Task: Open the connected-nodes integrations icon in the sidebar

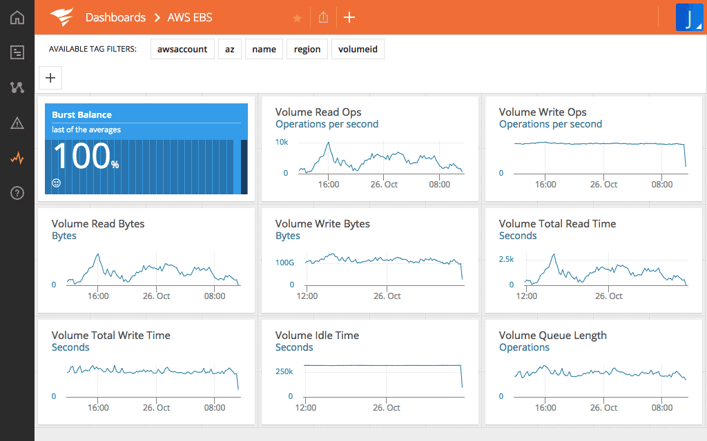Action: pyautogui.click(x=17, y=88)
